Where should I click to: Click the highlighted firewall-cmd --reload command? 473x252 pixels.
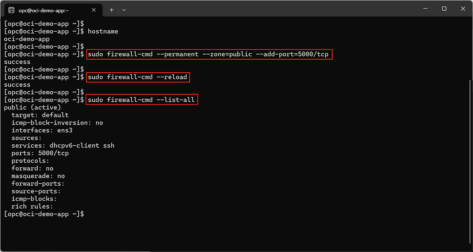[137, 77]
